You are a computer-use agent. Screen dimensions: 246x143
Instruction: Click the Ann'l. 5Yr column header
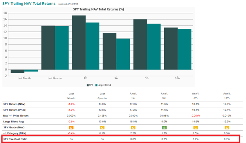click(x=195, y=96)
